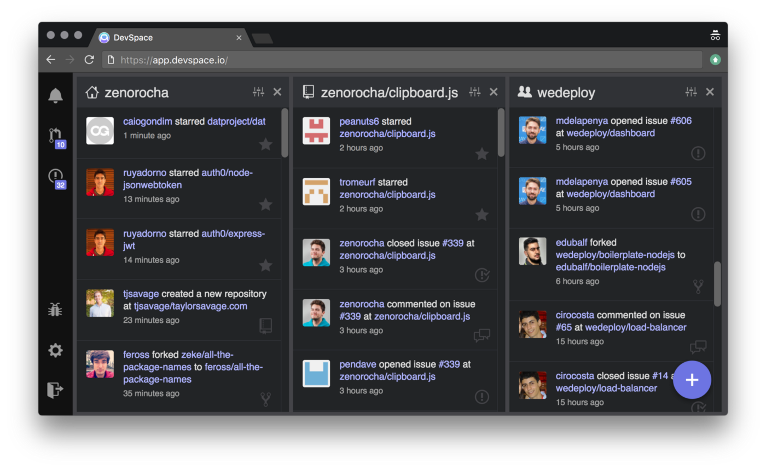Open filters for the wedeploy column
Viewport: 766px width, 470px height.
(690, 92)
